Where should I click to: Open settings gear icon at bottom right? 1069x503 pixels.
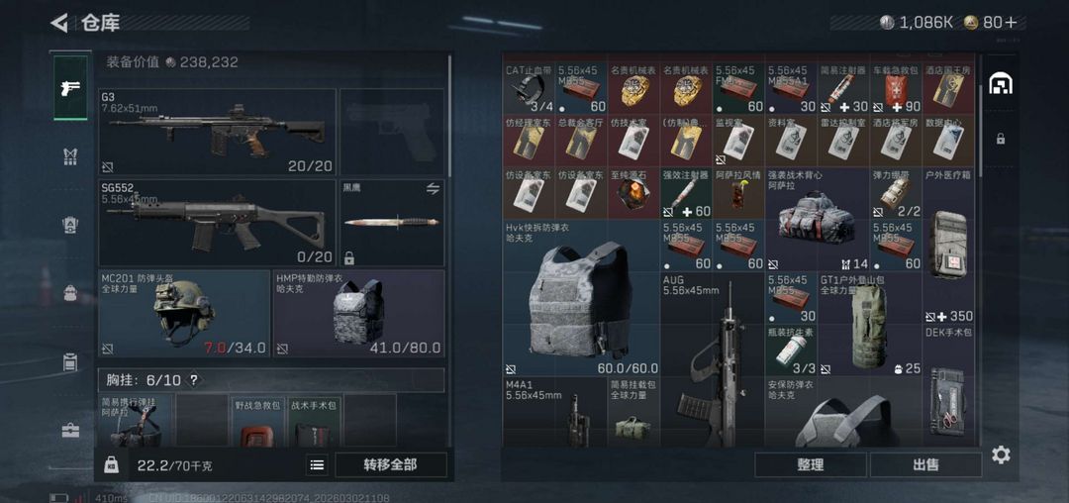[1001, 454]
